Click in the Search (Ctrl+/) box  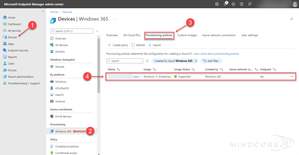72,31
